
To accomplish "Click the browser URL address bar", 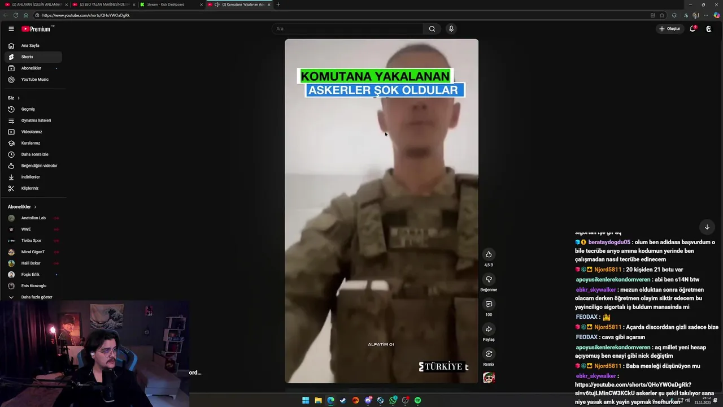I will coord(339,15).
